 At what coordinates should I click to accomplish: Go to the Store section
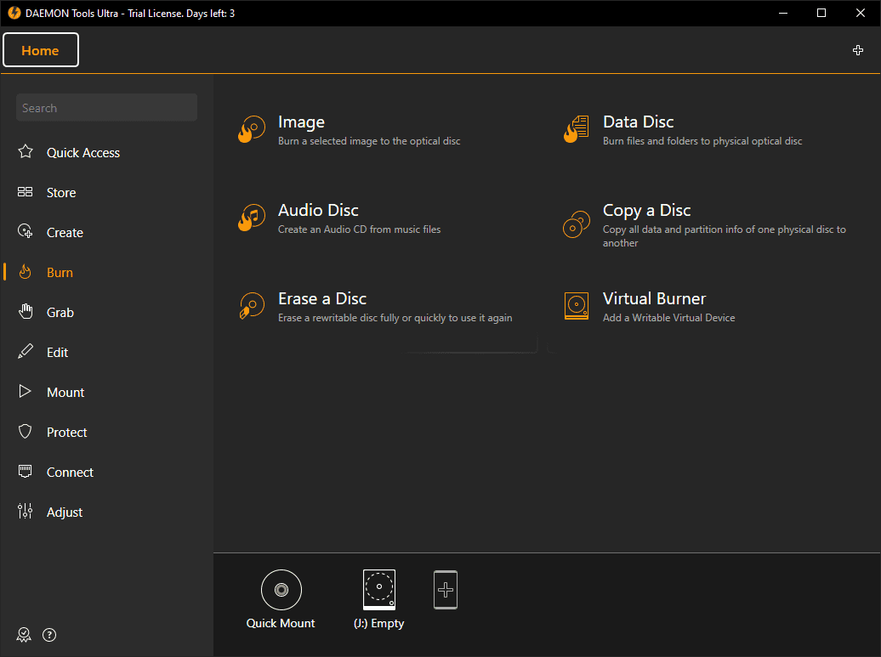60,193
